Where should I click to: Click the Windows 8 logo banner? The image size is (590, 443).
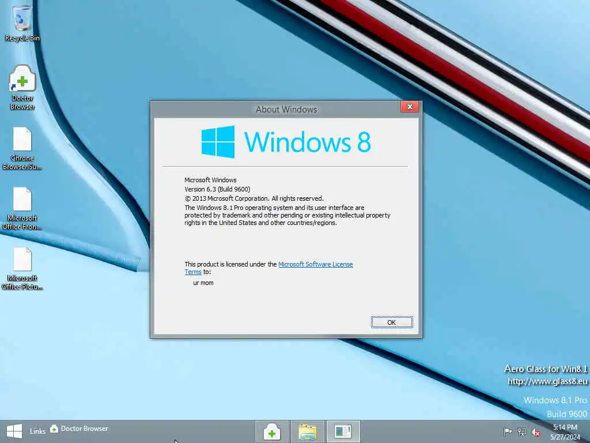(x=286, y=142)
